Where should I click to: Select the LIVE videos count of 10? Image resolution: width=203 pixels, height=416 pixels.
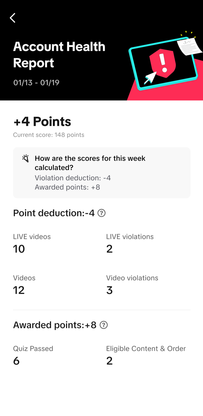(19, 249)
